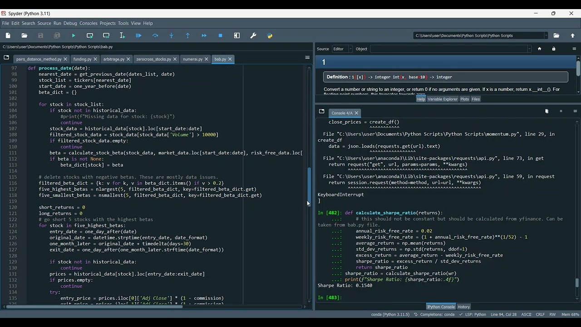Toggle the help pane lock icon
581x327 pixels.
(x=553, y=49)
